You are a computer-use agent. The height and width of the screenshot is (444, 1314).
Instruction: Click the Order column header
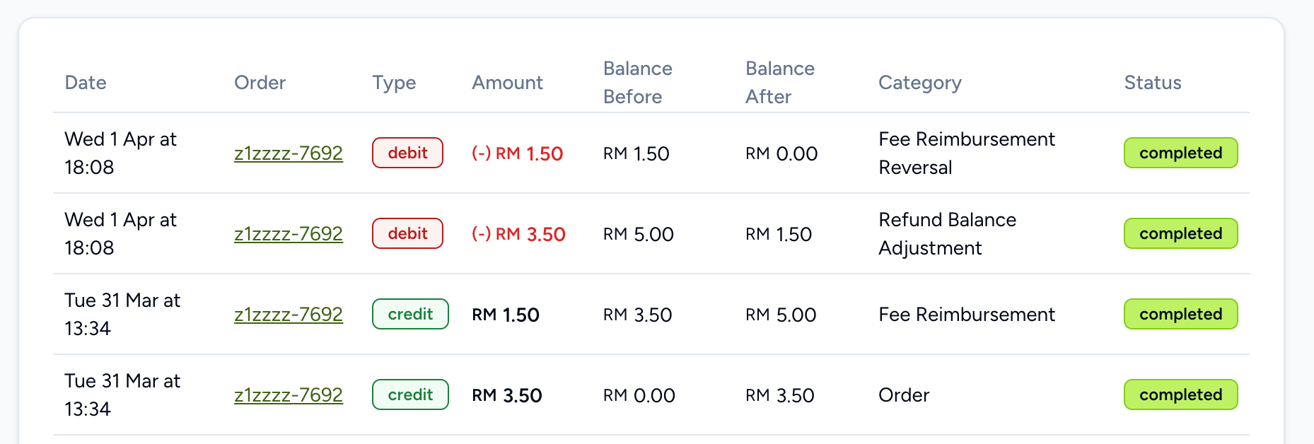tap(260, 83)
